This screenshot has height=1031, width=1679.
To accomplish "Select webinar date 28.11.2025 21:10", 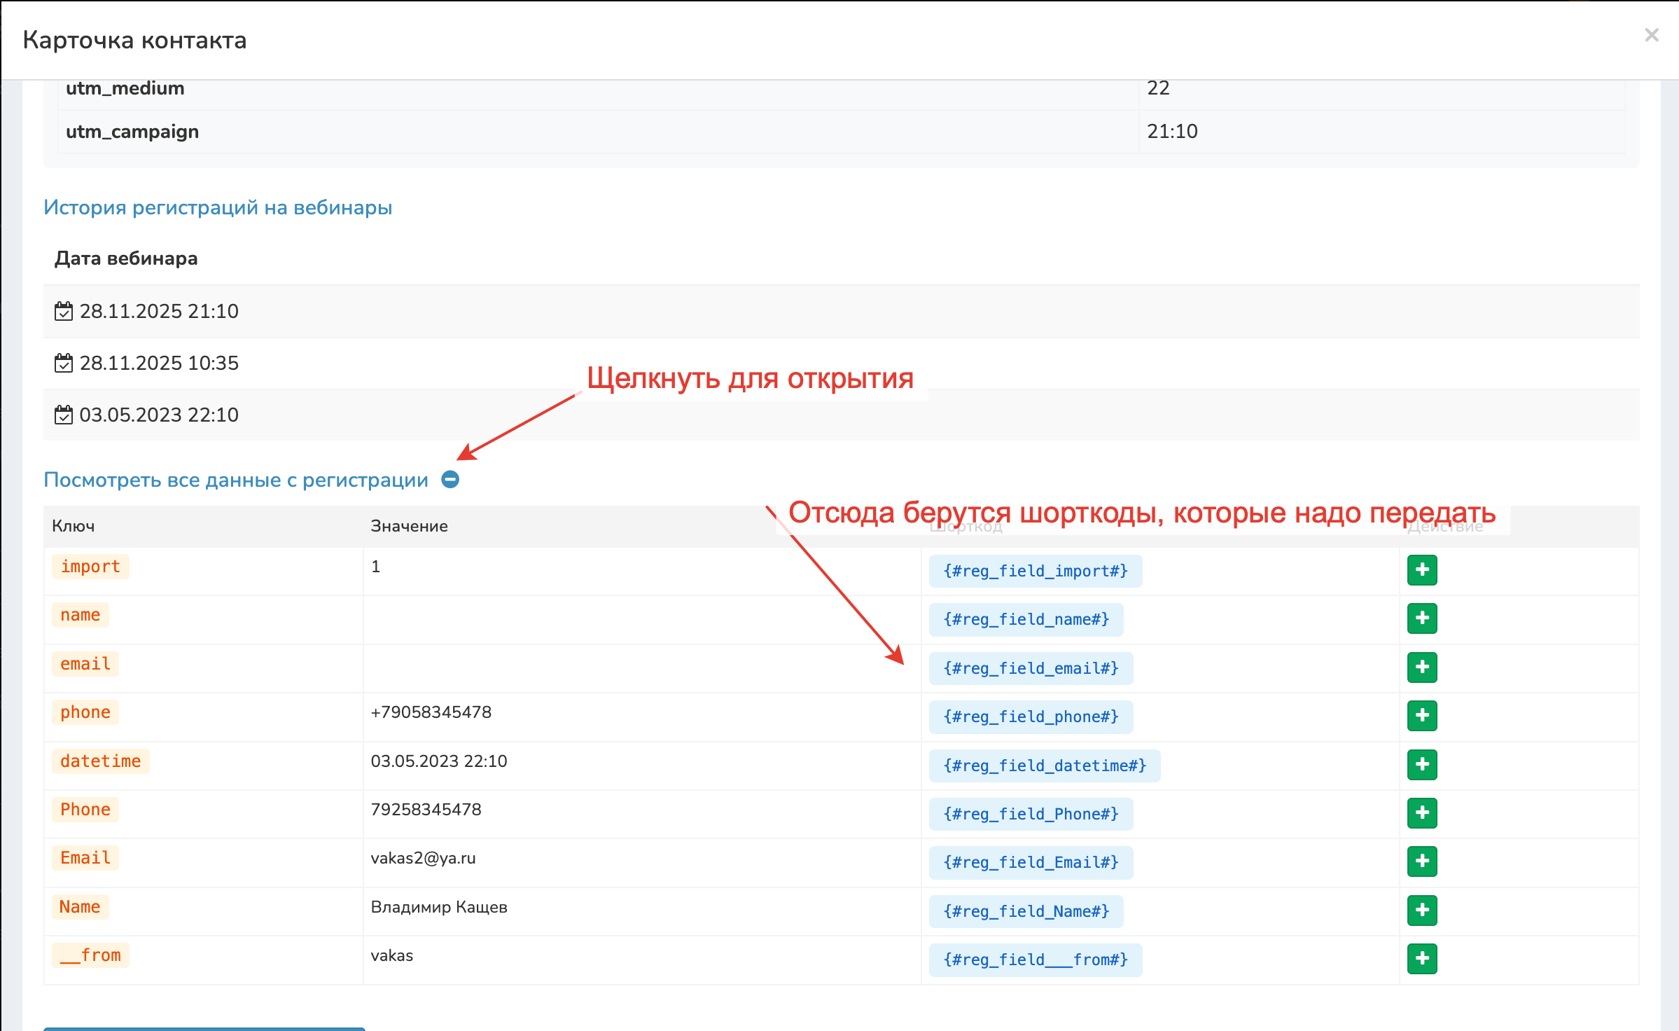I will (x=158, y=311).
